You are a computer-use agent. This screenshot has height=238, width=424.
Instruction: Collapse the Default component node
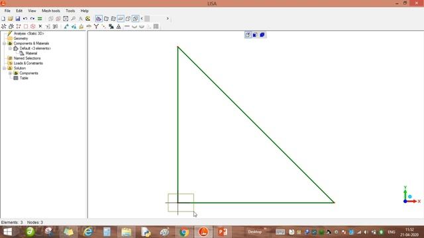pos(11,48)
